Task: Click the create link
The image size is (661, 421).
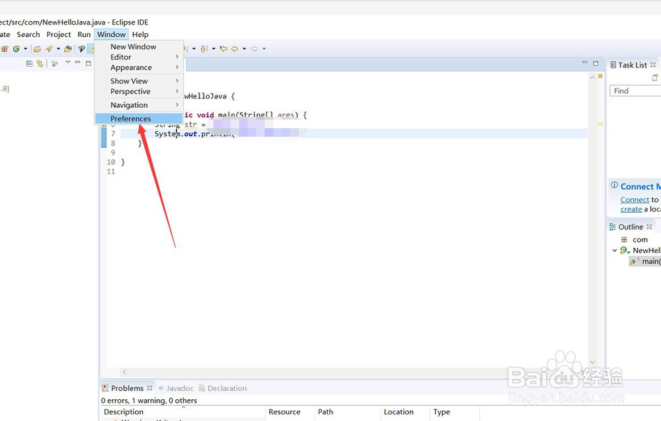Action: (631, 210)
